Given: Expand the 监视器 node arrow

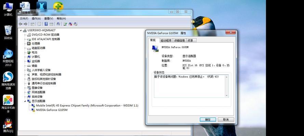Looking at the screenshot, I should point(25,62).
